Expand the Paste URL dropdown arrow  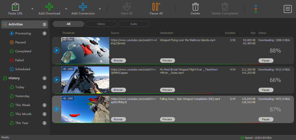point(32,9)
